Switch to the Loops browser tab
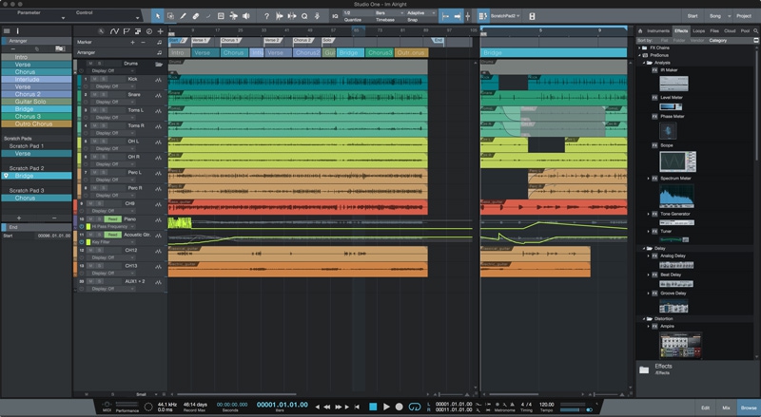The height and width of the screenshot is (417, 761). [x=699, y=31]
